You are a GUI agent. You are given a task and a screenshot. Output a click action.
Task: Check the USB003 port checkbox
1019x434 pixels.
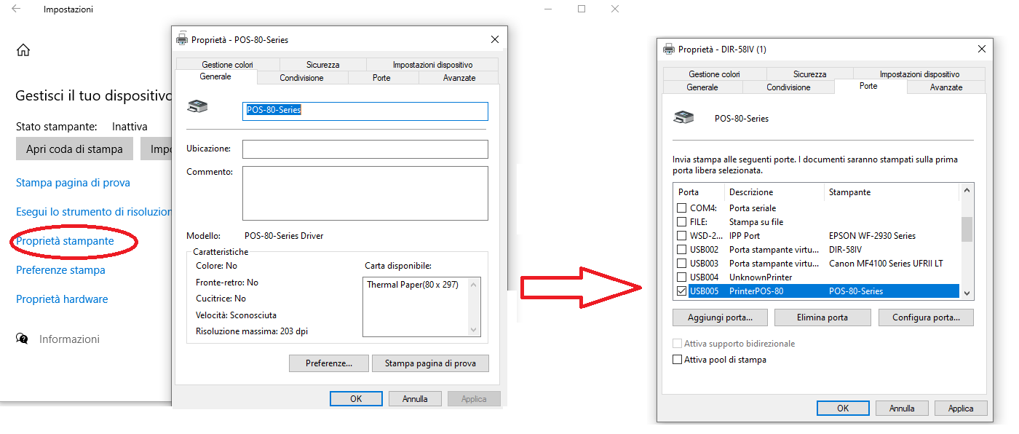click(x=681, y=264)
